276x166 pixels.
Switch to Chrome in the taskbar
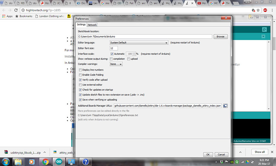[45, 162]
